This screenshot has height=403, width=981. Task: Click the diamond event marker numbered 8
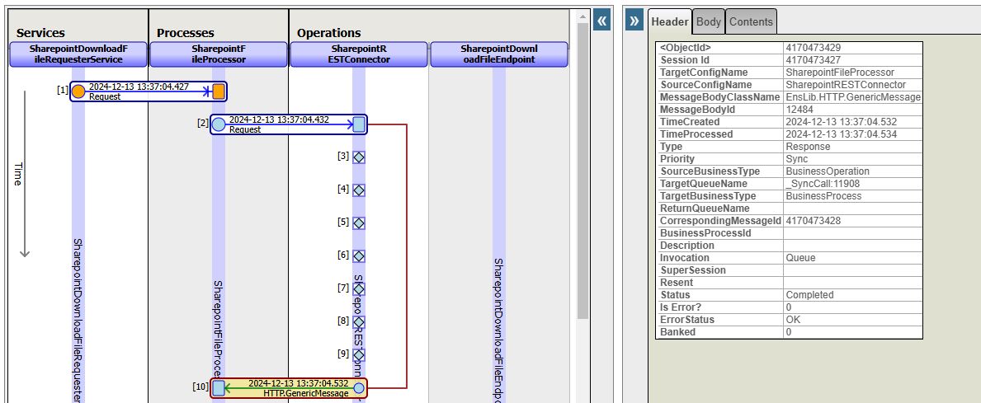[x=359, y=321]
